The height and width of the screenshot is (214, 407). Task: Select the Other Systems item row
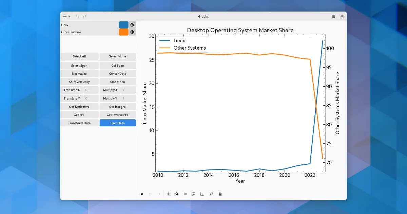(89, 32)
